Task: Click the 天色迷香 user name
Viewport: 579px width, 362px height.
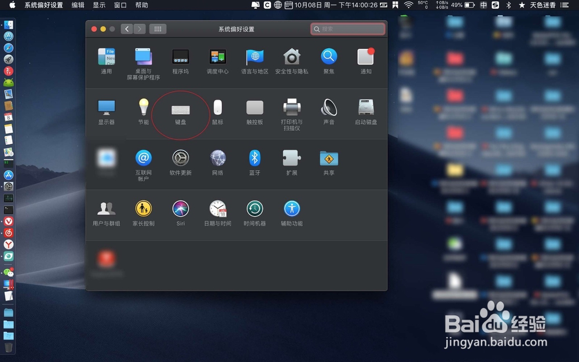Action: point(543,5)
